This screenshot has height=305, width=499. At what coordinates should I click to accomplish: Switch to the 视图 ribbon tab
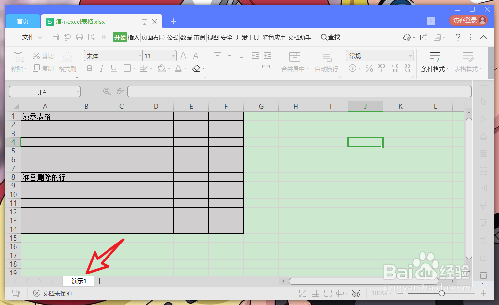213,38
